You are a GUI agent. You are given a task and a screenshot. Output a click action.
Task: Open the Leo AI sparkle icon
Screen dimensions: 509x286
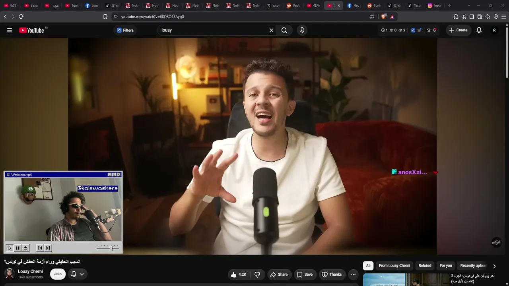tap(488, 17)
